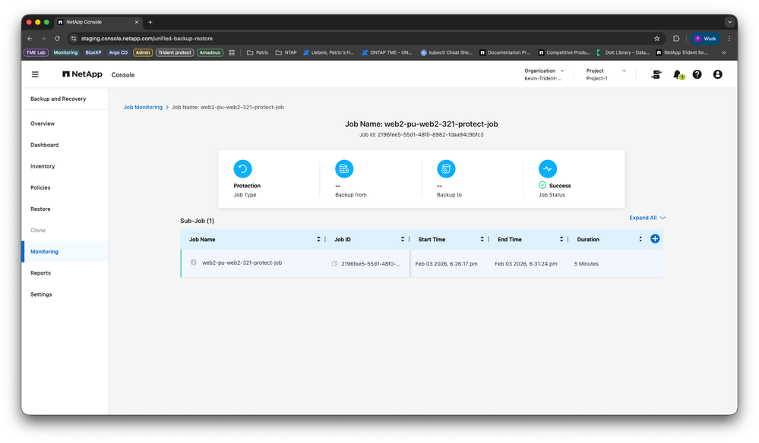
Task: Open the TME Lab bookmark
Action: point(36,52)
